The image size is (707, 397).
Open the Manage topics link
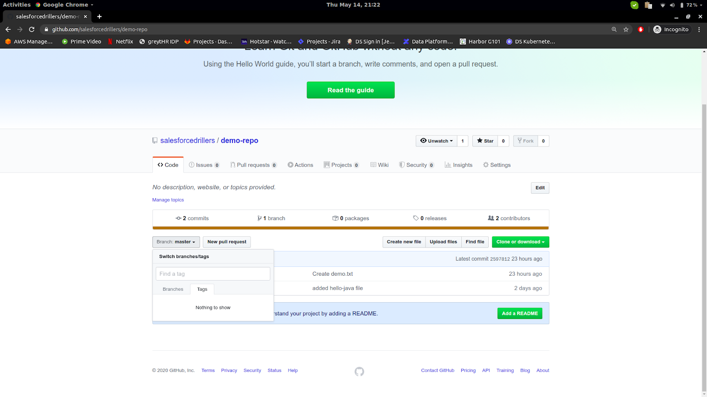click(168, 200)
